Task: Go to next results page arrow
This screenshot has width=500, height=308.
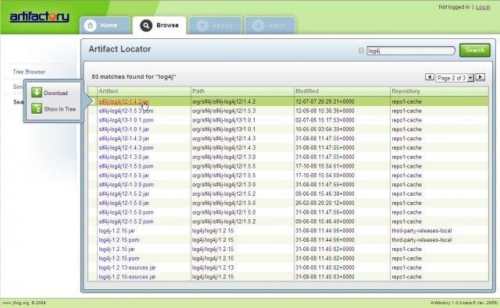Action: coord(480,77)
